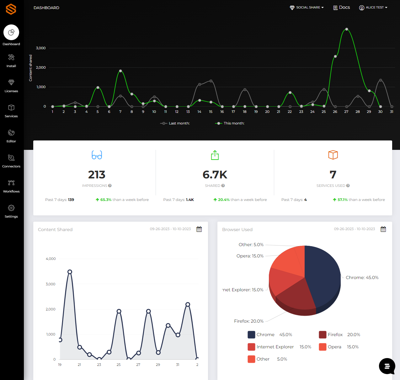This screenshot has height=380, width=400.
Task: Go to Workflows menu label
Action: pos(11,192)
